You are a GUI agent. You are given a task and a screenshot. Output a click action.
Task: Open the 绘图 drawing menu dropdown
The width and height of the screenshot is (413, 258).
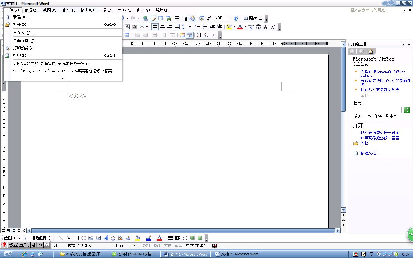(12, 238)
